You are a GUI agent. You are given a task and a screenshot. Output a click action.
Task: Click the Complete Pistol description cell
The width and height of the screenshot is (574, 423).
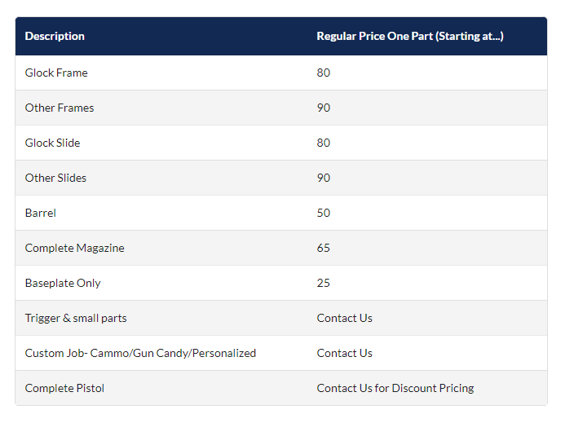tap(64, 388)
